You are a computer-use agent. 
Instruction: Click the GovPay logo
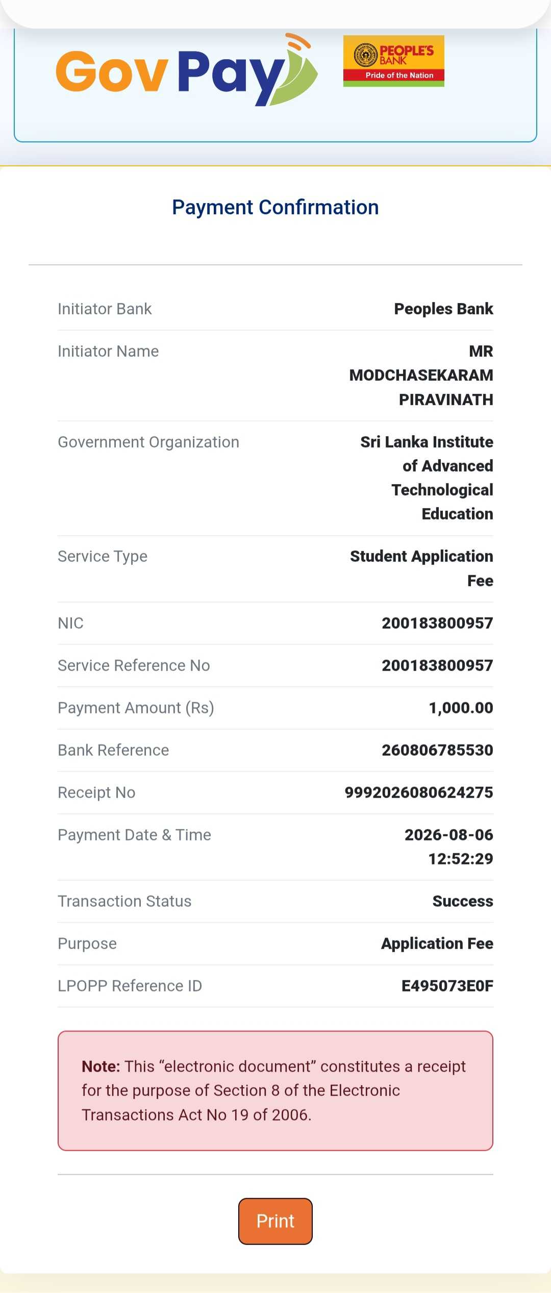pos(187,70)
